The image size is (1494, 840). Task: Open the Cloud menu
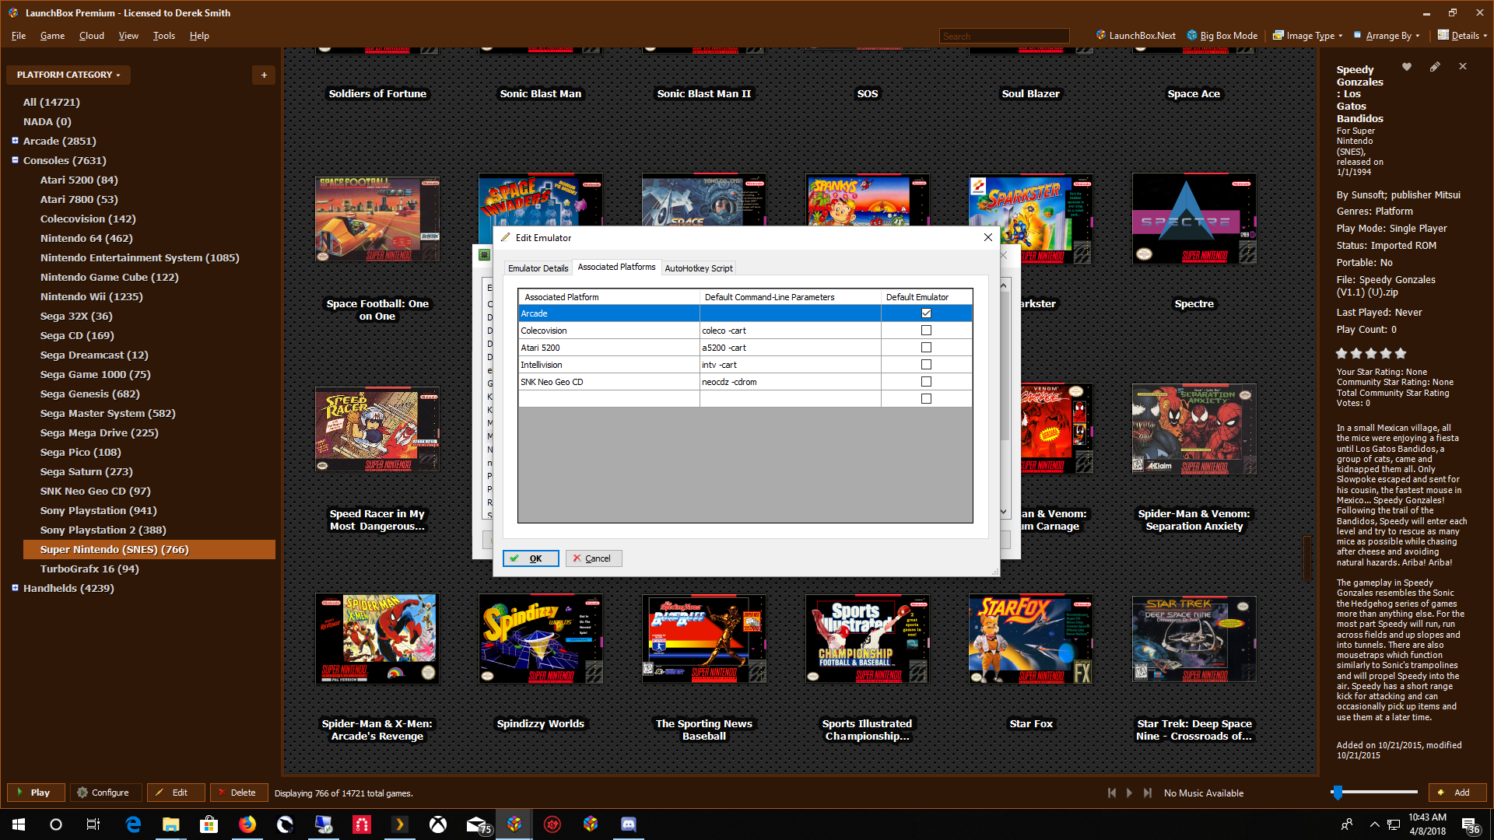click(92, 36)
